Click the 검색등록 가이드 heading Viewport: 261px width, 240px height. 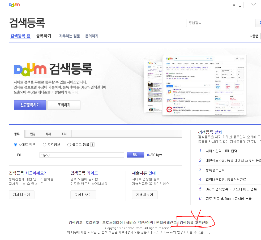[84, 173]
